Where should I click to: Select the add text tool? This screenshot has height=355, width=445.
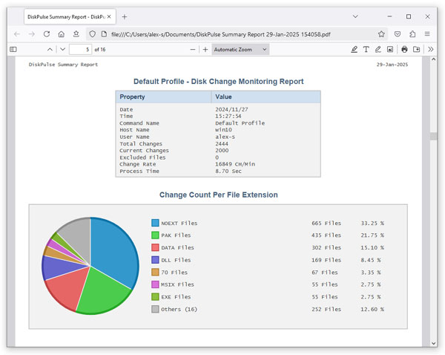pos(366,50)
